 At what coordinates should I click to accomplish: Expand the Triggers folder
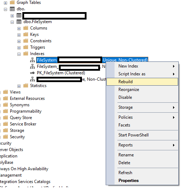19,48
